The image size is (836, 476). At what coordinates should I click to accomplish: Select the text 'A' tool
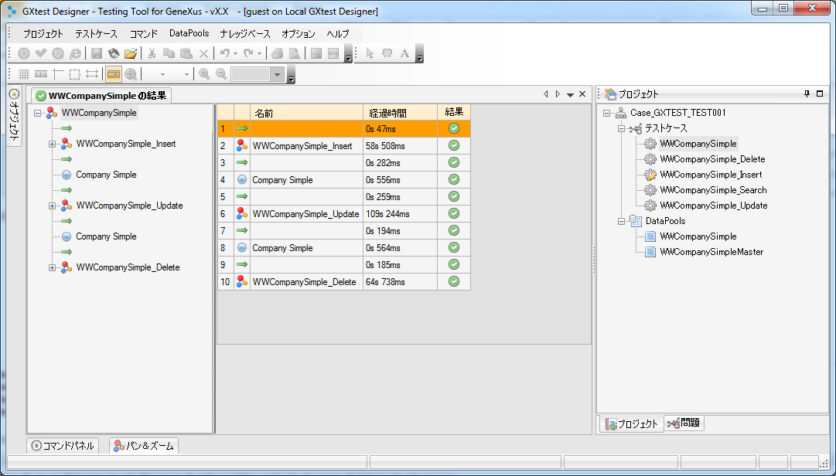(x=404, y=53)
